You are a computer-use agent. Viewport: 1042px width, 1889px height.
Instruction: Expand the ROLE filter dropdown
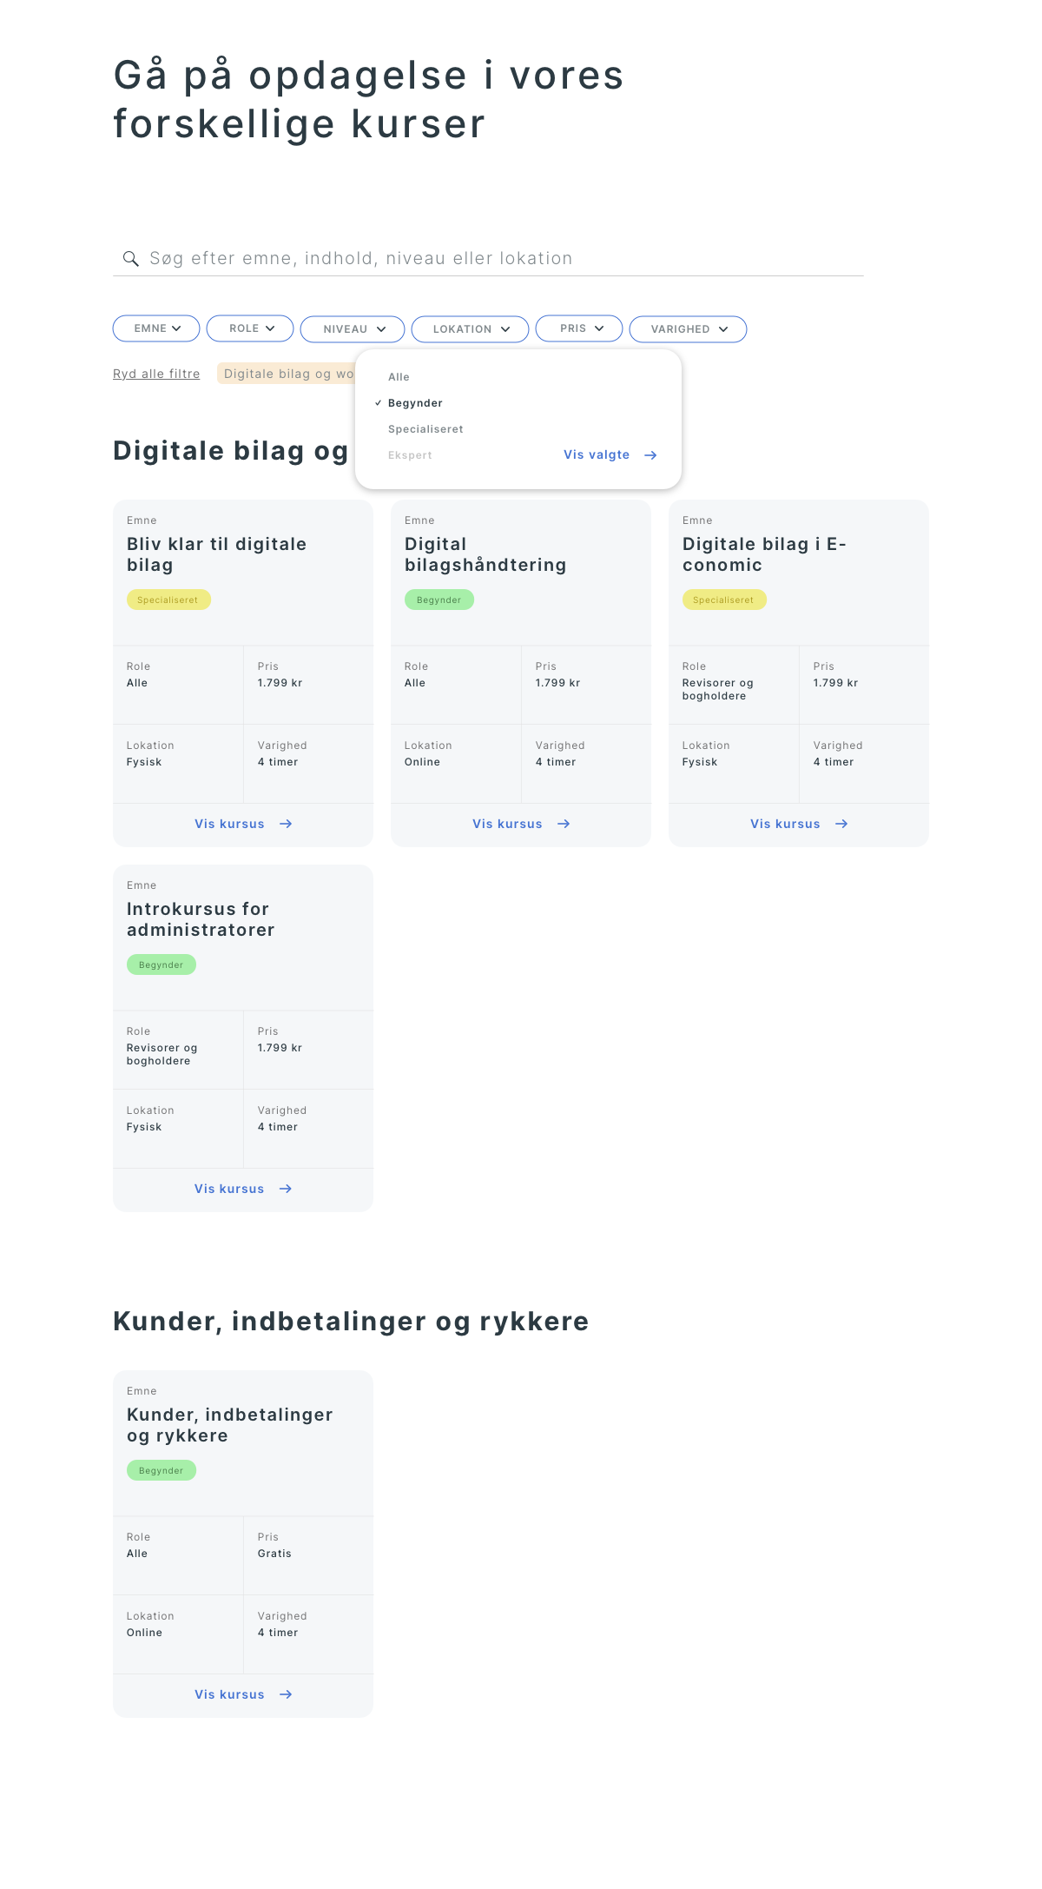[x=250, y=328]
